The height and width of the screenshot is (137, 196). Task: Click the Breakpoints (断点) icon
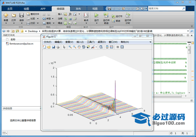point(86,15)
